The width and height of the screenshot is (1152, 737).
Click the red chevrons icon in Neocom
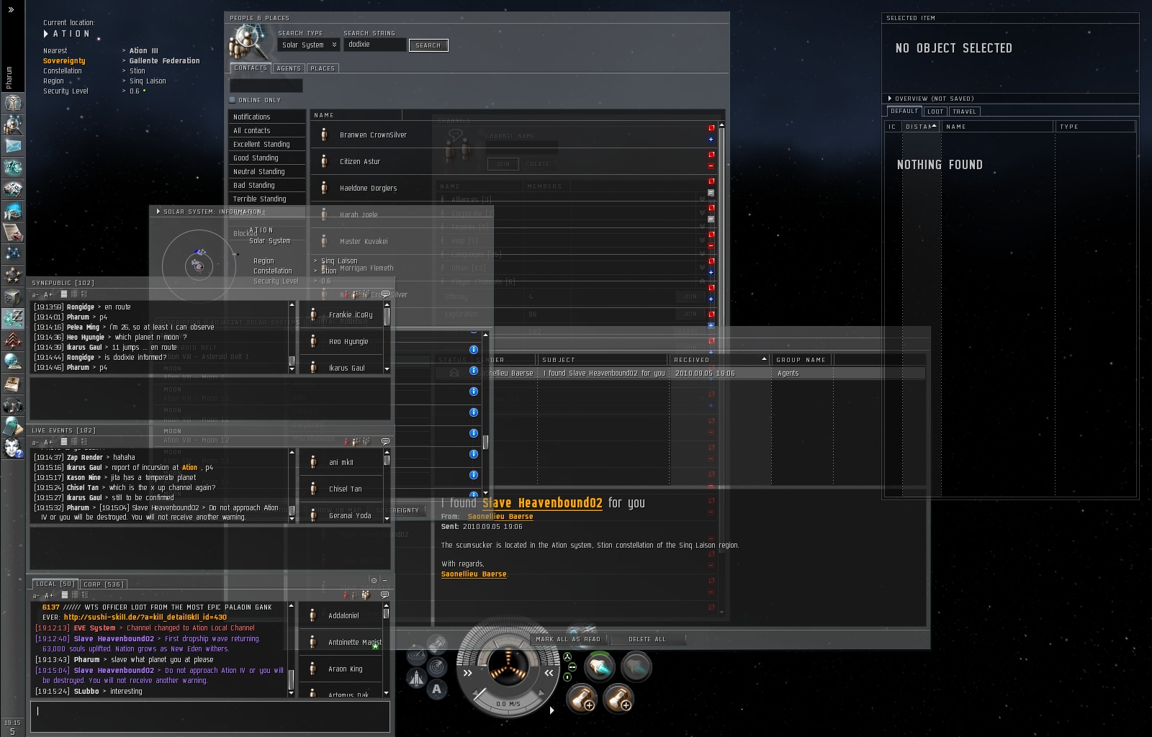[x=13, y=340]
